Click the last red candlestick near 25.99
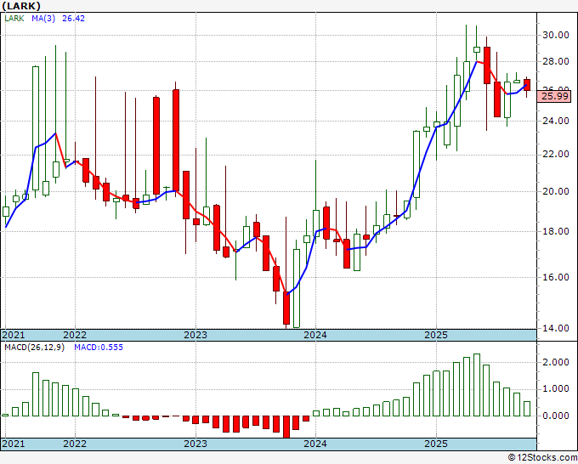The image size is (578, 464). click(527, 85)
